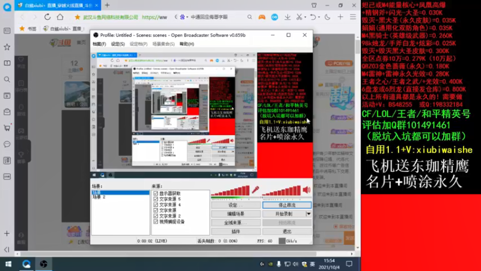Toggle 文字来源 4 source checkbox
481x271 pixels.
pos(156,205)
